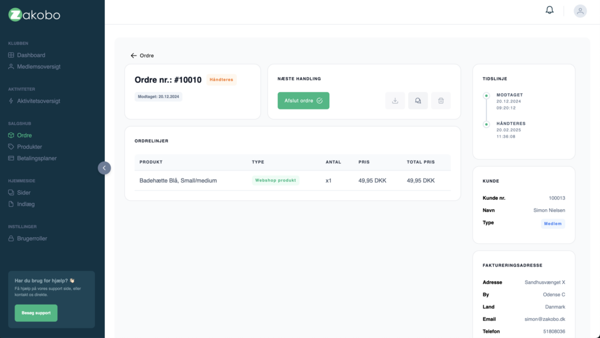
Task: Click the notification bell icon
Action: [549, 11]
